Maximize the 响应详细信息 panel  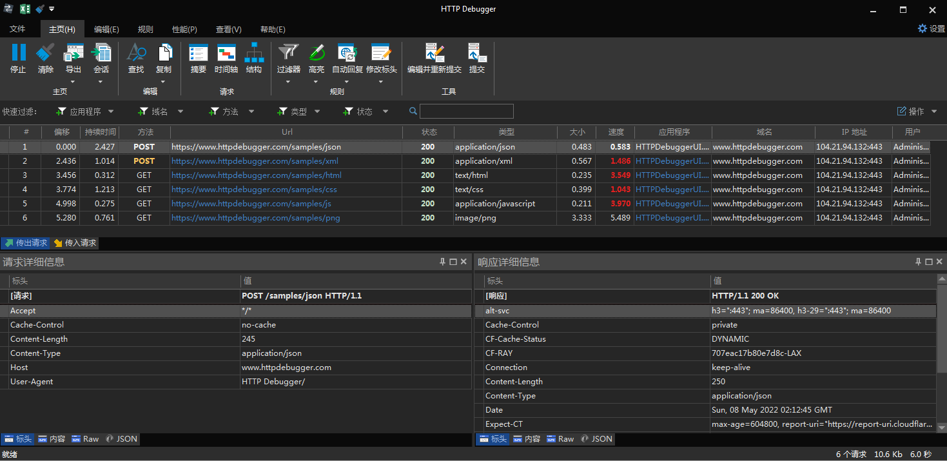click(928, 262)
